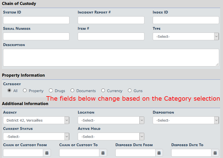Open the Disposed Date To calendar icon

(215, 153)
